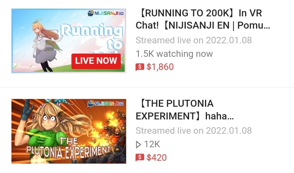Open the Plutonia Experiment video thumbnail
Image resolution: width=294 pixels, height=173 pixels.
pos(69,131)
